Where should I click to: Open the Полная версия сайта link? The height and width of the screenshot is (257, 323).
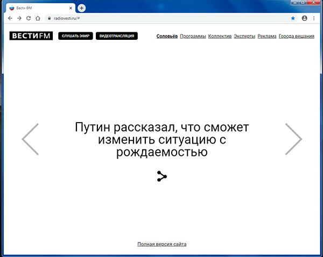161,244
